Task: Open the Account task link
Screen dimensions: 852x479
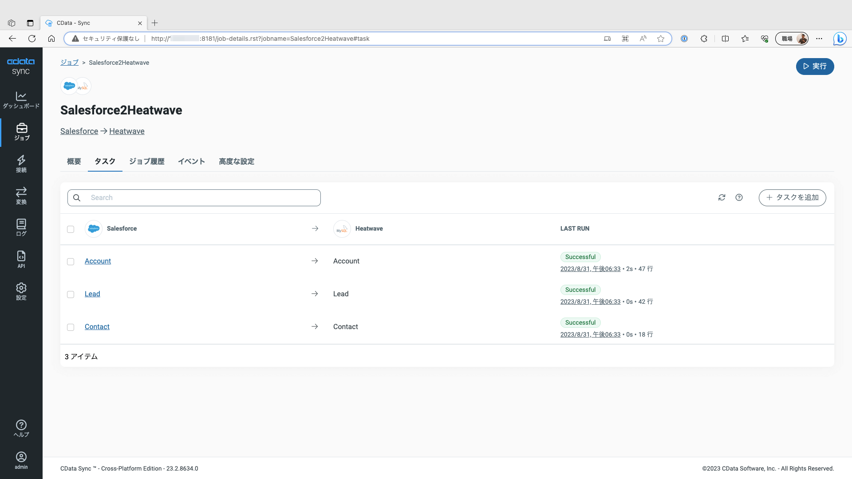Action: (x=98, y=261)
